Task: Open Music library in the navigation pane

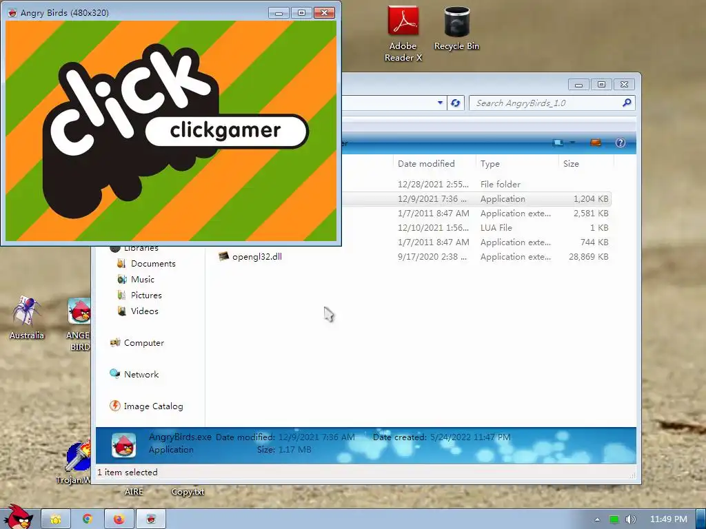Action: [x=142, y=280]
